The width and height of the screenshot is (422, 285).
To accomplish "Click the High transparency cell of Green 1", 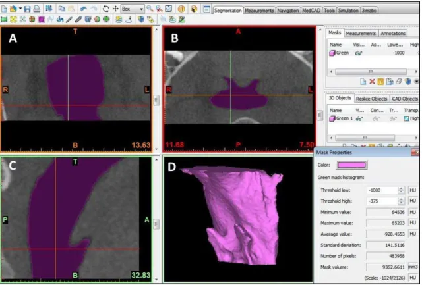I will click(411, 118).
